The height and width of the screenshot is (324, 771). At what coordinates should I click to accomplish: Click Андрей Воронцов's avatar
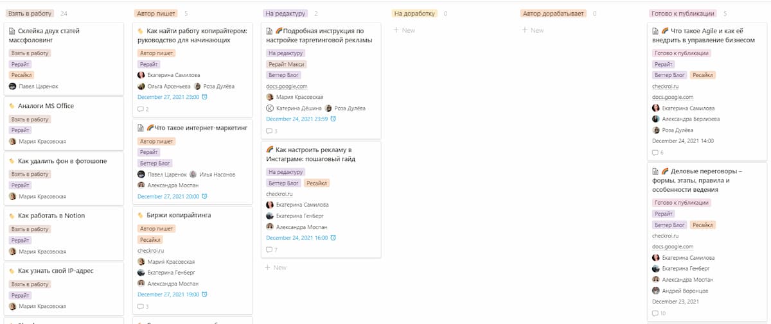(655, 291)
